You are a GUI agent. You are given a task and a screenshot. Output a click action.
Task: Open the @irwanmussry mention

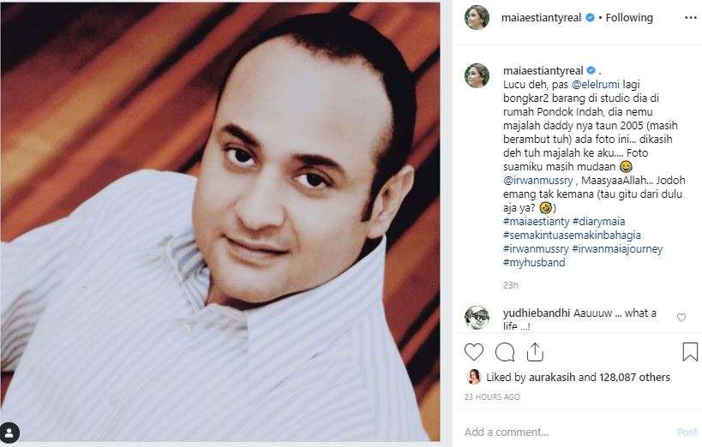click(x=537, y=181)
